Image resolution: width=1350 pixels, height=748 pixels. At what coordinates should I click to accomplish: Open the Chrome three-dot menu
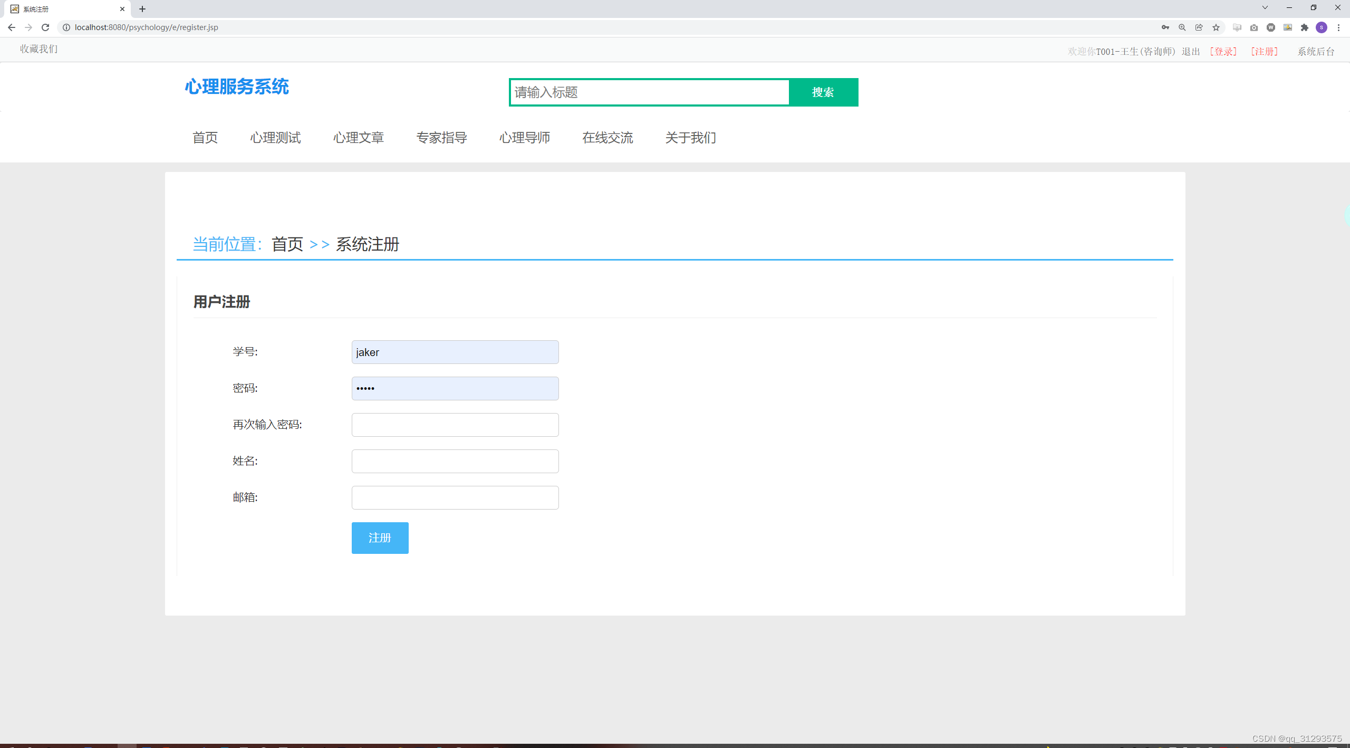click(1339, 27)
